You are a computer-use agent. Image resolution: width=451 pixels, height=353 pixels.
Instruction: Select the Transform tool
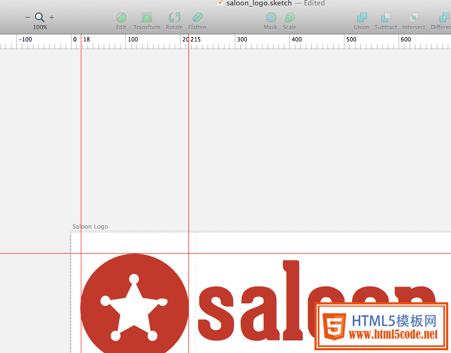[x=147, y=21]
